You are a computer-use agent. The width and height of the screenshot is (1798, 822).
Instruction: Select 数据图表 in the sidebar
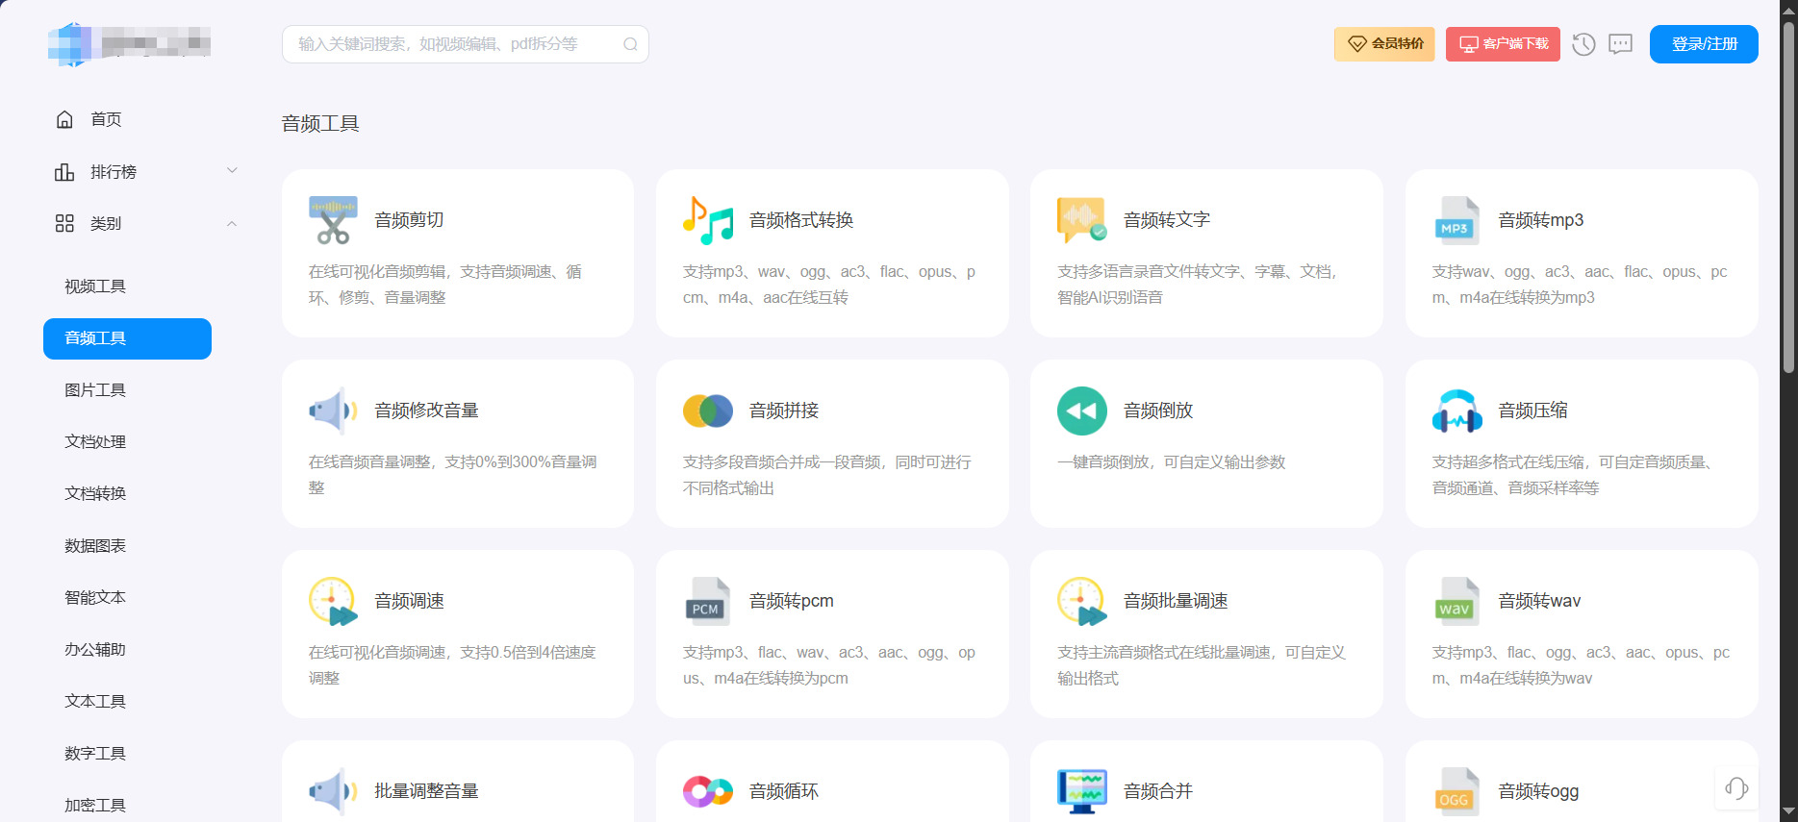click(95, 546)
